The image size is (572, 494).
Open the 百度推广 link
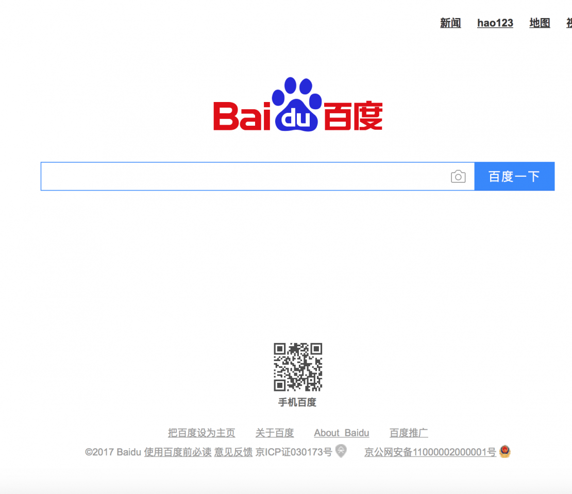click(409, 433)
